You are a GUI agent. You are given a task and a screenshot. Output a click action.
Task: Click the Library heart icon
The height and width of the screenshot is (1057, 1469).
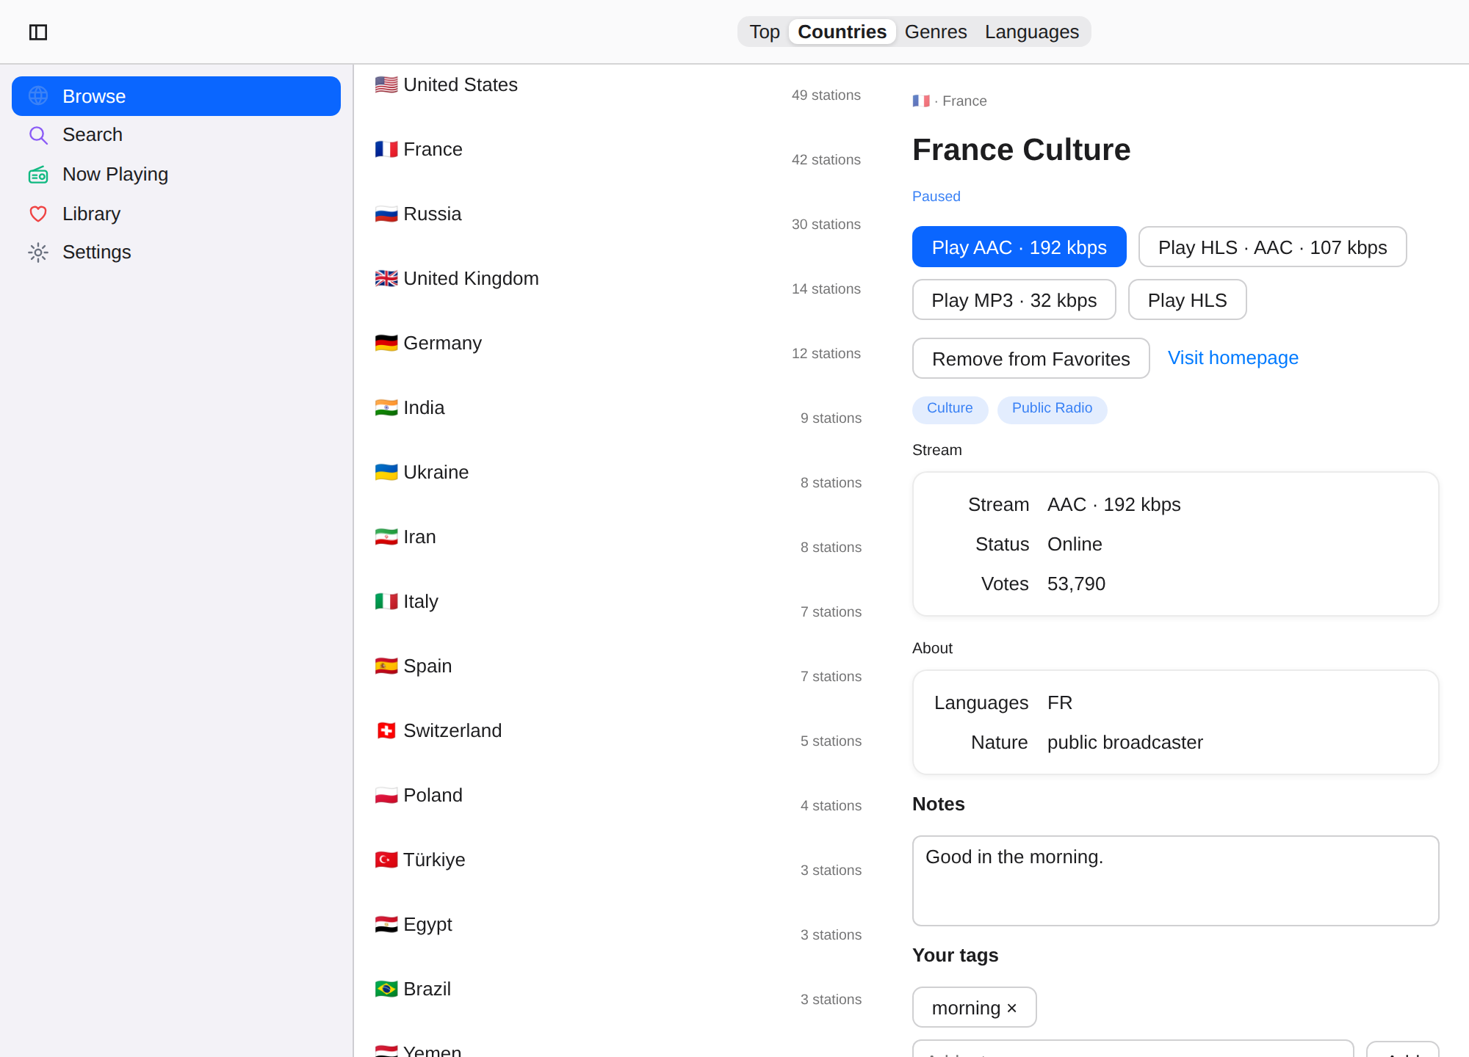coord(38,214)
